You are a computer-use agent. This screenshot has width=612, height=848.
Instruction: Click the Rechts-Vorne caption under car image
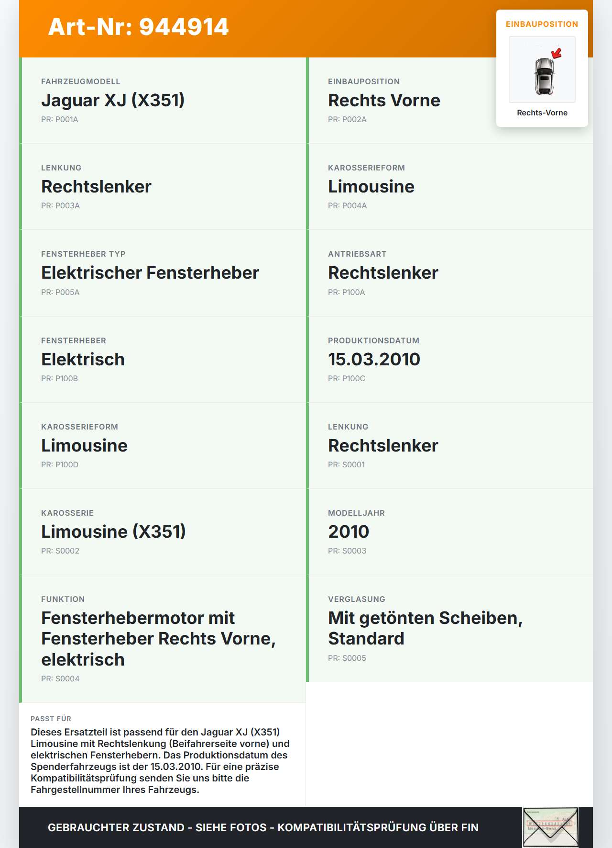point(542,113)
